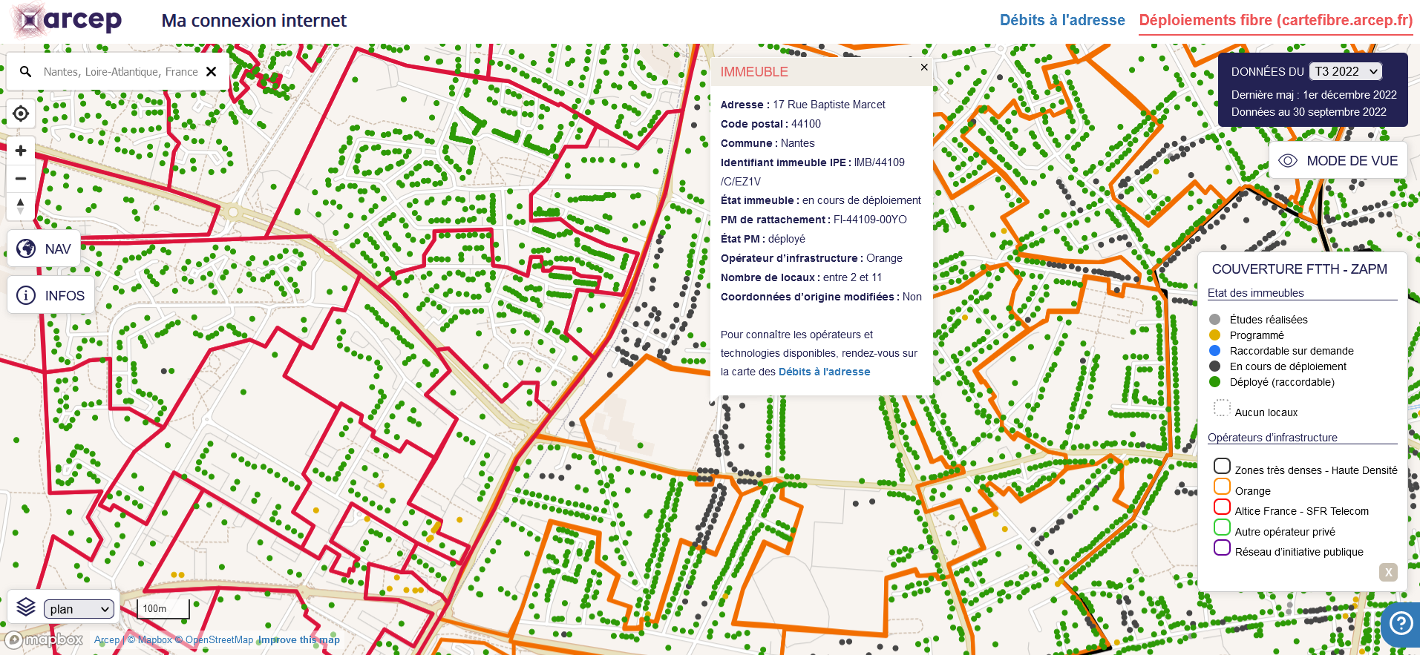
Task: Select Déploiements fibre tab
Action: [1275, 20]
